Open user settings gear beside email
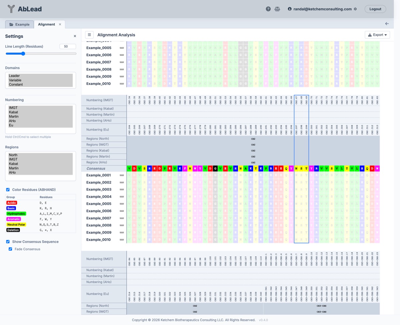The width and height of the screenshot is (400, 325). (355, 9)
